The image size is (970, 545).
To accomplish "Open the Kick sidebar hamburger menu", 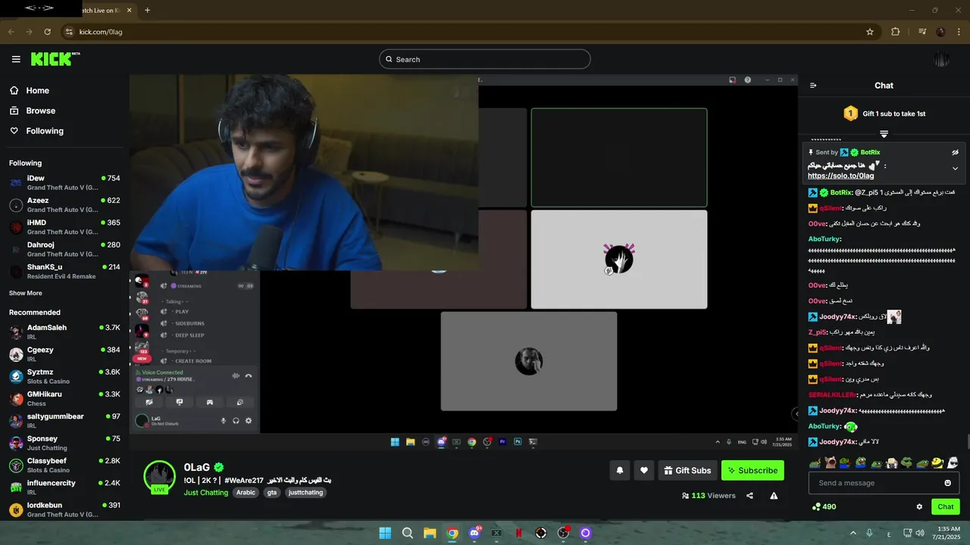I will click(x=16, y=59).
